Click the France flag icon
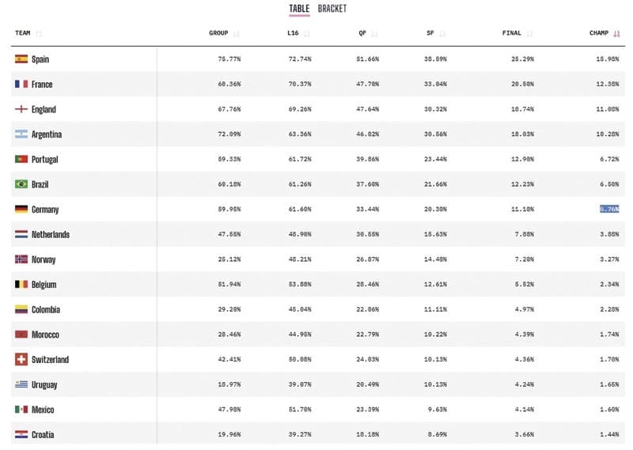 21,85
